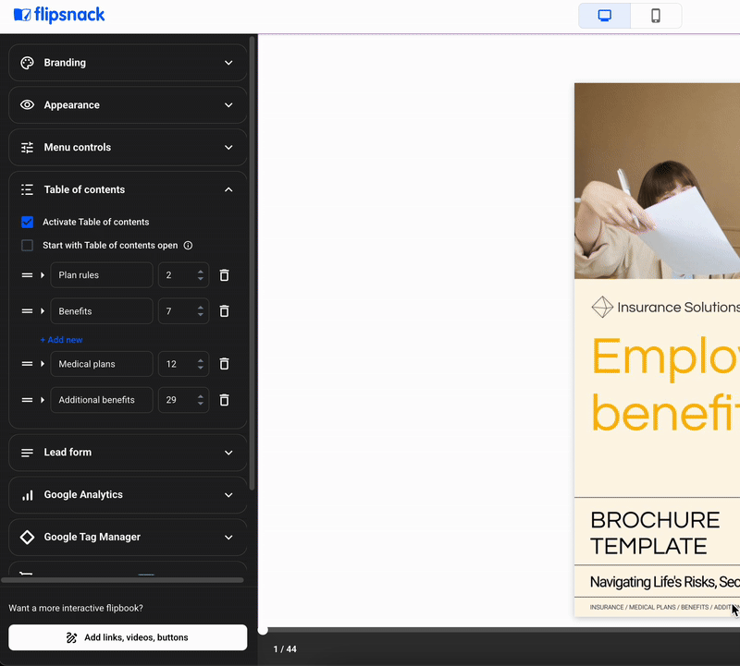Viewport: 740px width, 666px height.
Task: Click the Google Analytics section label
Action: coord(83,494)
